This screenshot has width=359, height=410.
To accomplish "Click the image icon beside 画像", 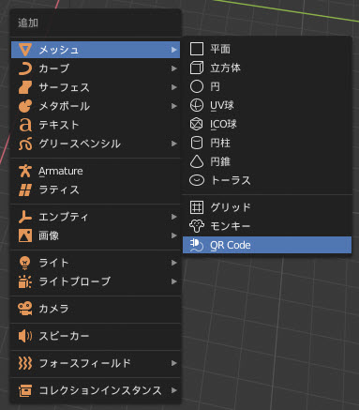I will pos(25,235).
